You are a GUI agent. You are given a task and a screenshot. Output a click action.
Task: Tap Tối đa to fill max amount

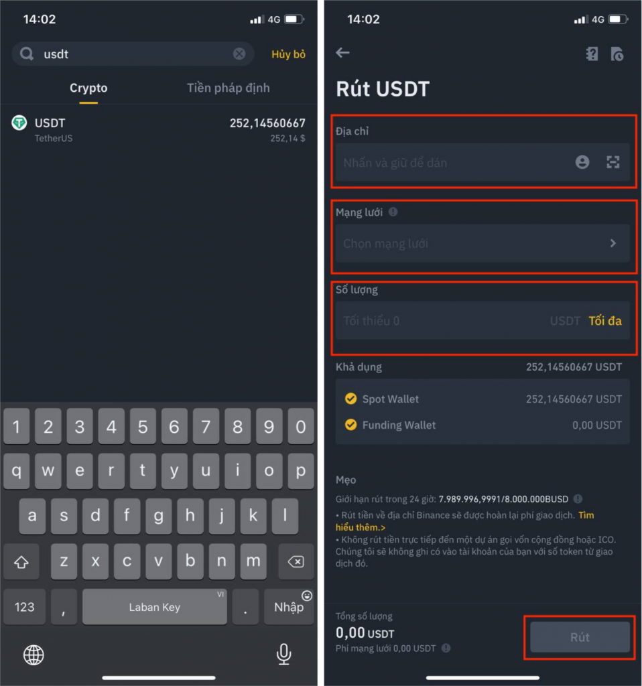[x=604, y=321]
